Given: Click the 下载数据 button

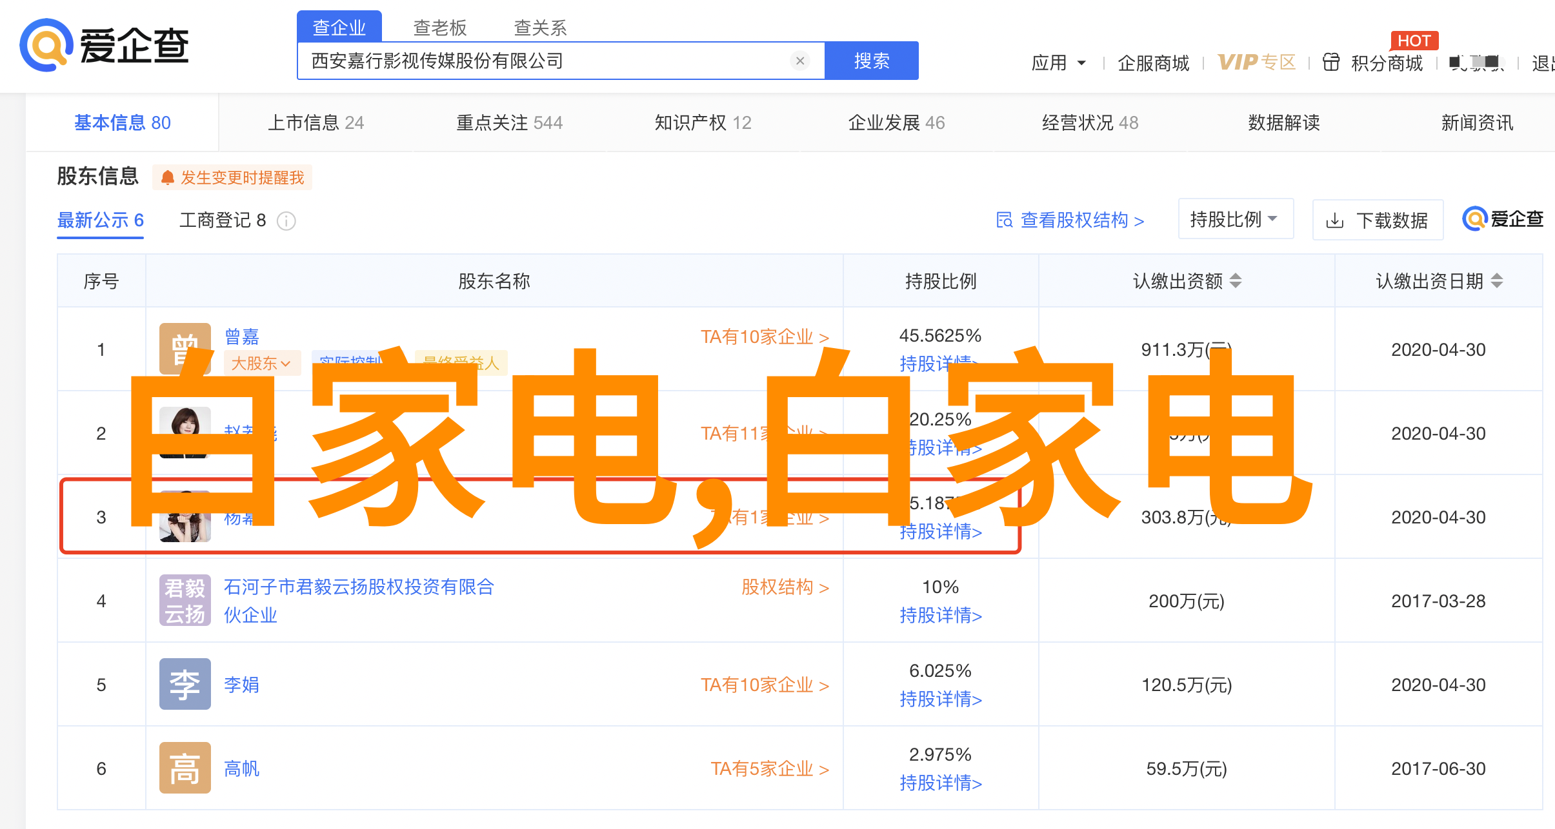Looking at the screenshot, I should [1378, 220].
